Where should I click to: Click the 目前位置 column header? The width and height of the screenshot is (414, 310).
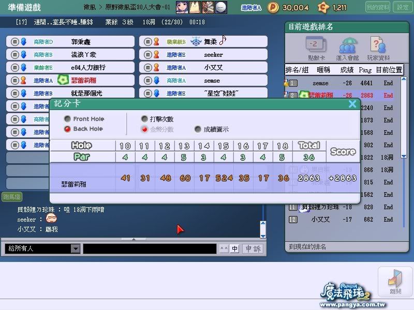point(389,70)
